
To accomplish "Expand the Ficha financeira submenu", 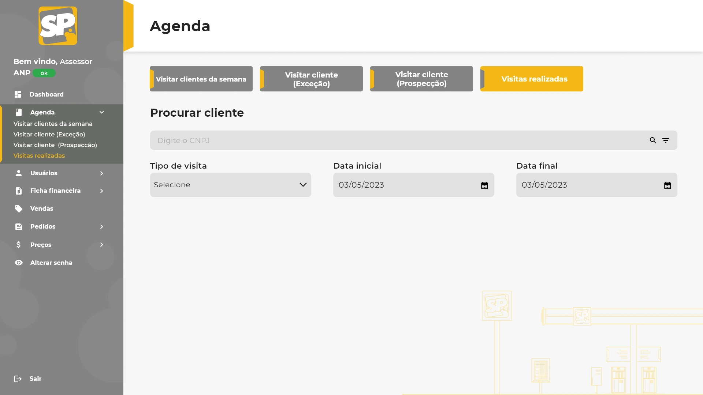I will pos(102,191).
